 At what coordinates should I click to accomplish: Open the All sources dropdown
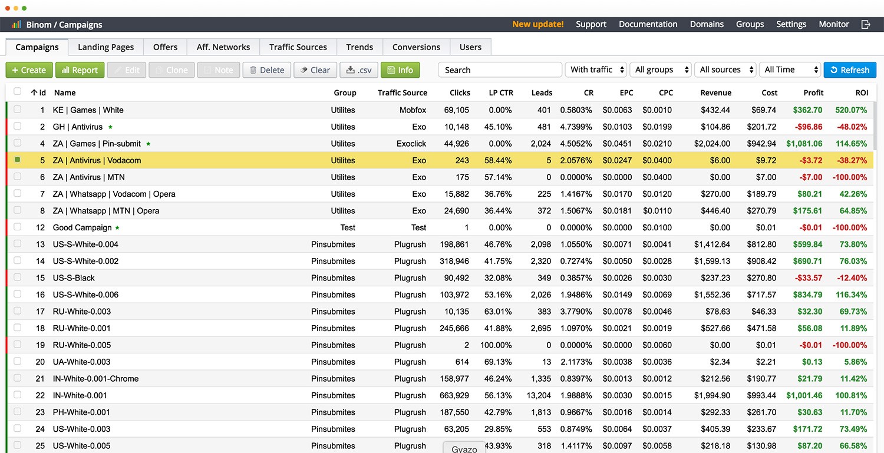(x=725, y=70)
